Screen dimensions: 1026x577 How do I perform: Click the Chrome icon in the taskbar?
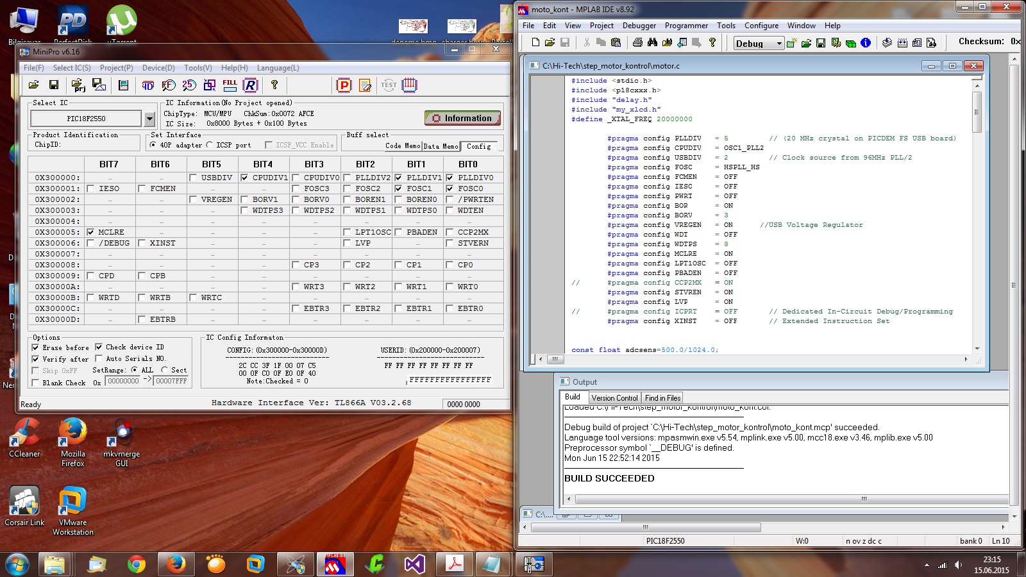pos(136,564)
